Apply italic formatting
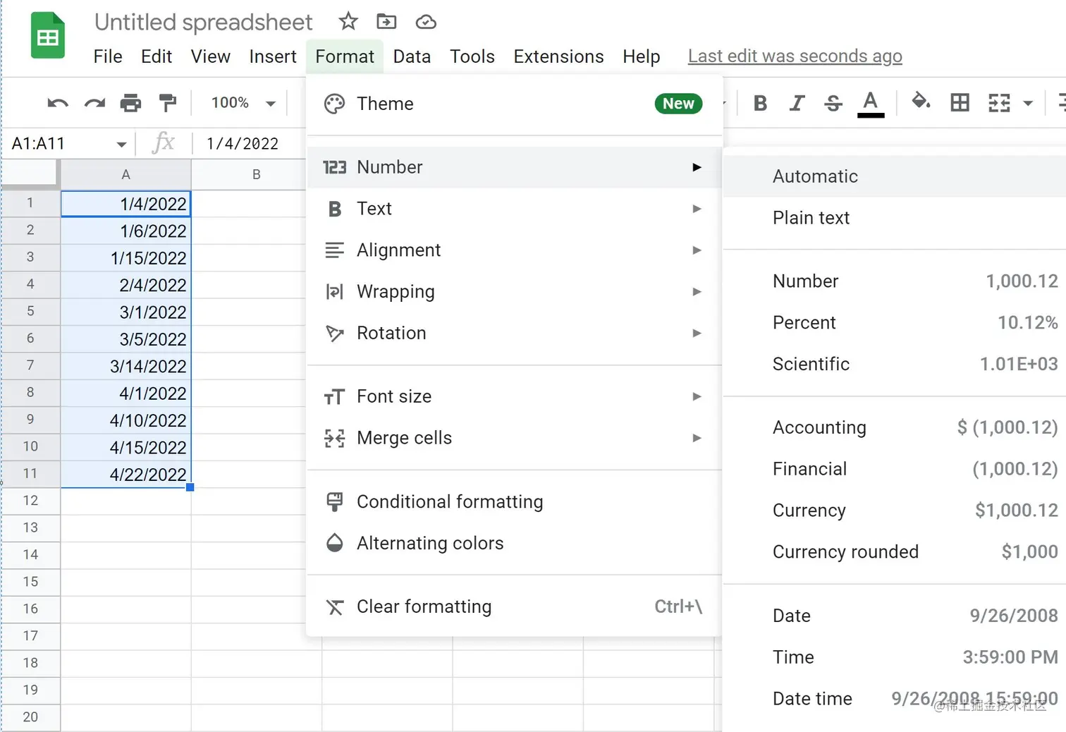The width and height of the screenshot is (1066, 732). [x=797, y=103]
